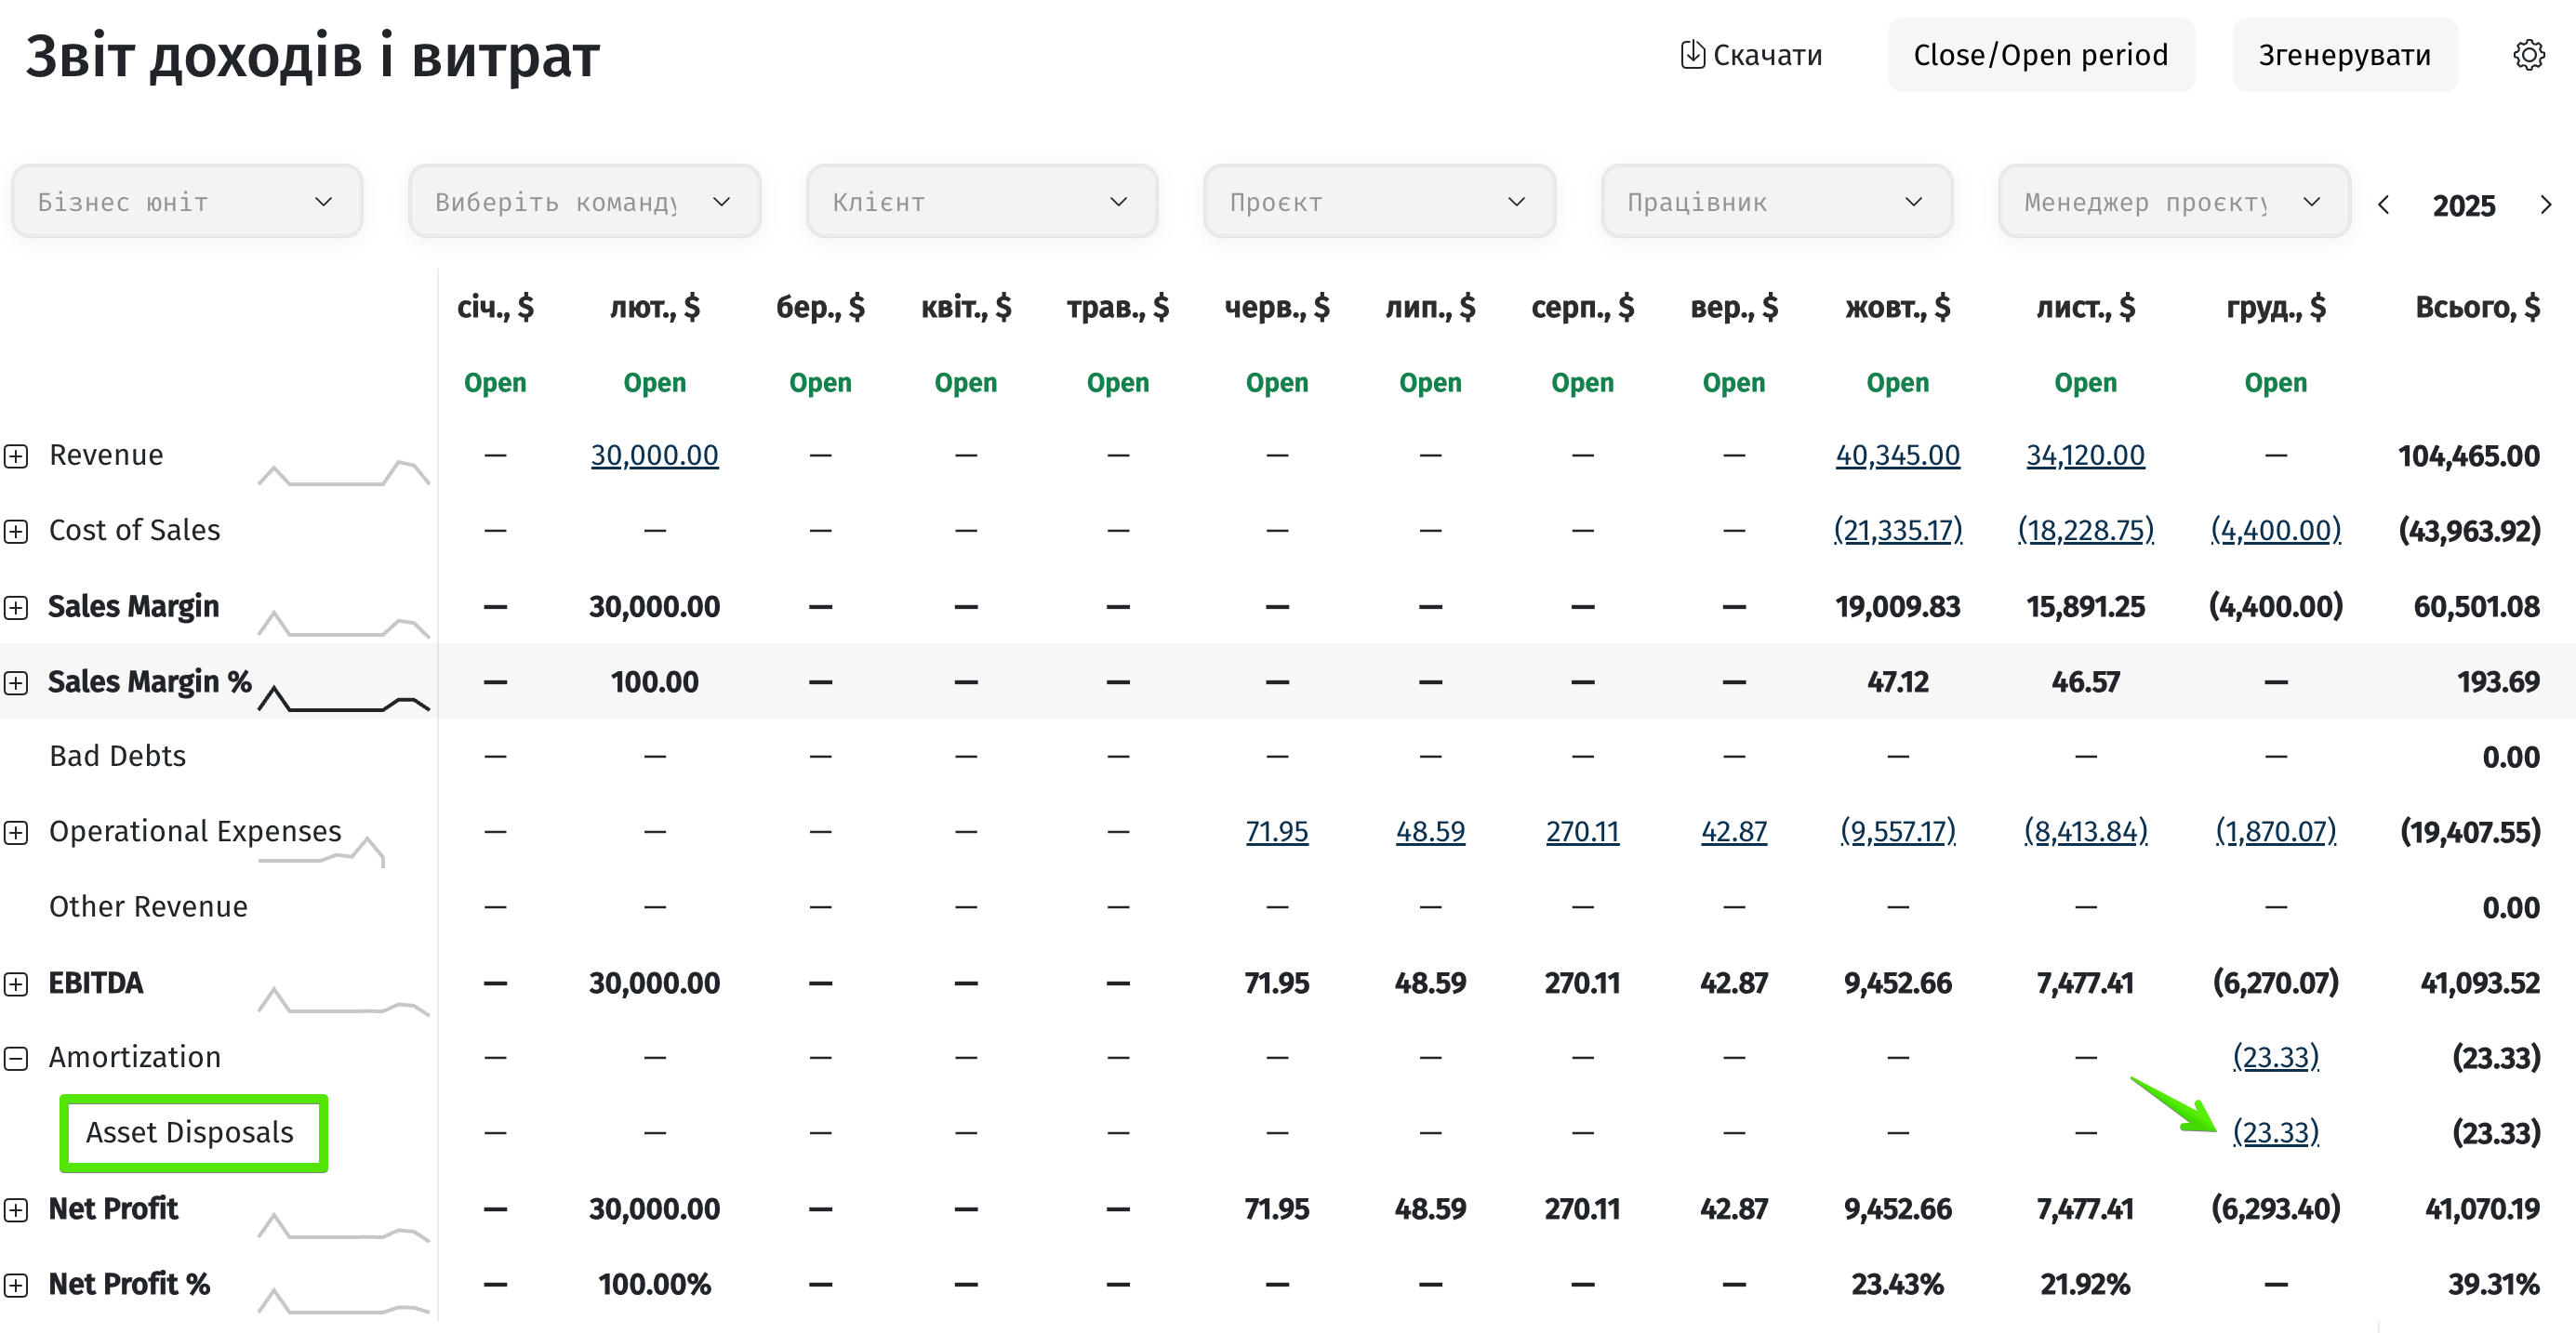Expand the Net Profit % row

point(16,1284)
